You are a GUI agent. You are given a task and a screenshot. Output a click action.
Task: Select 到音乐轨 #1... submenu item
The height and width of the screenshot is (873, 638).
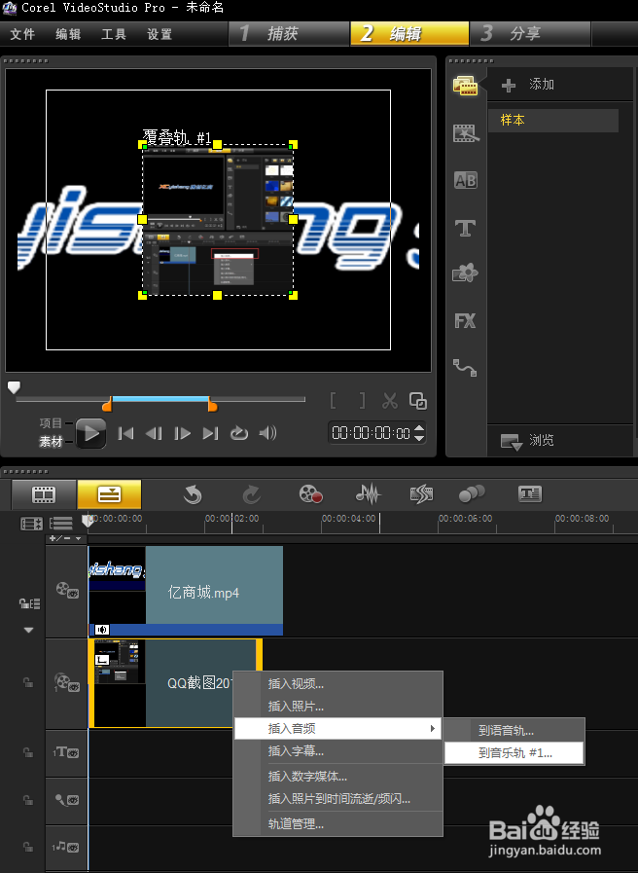tap(514, 753)
